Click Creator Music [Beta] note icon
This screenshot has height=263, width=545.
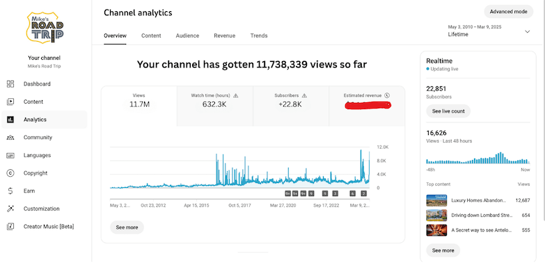[10, 227]
